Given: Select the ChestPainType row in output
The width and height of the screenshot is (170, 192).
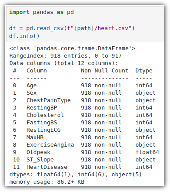Looking at the screenshot, I should (x=84, y=100).
